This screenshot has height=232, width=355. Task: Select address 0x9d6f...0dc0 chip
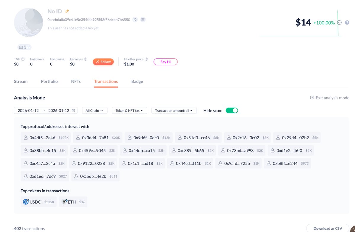point(149,138)
